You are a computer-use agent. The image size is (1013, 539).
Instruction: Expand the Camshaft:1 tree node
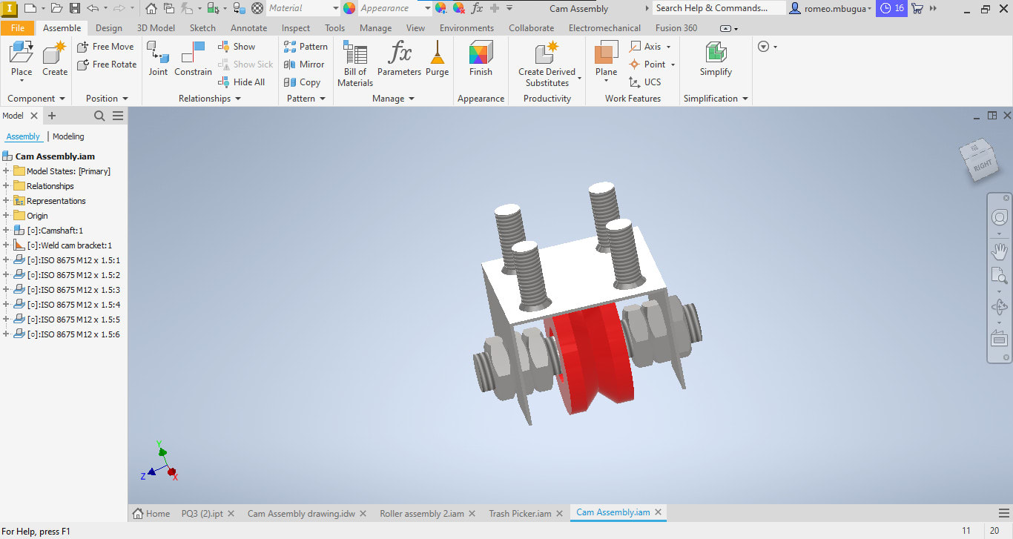coord(6,230)
